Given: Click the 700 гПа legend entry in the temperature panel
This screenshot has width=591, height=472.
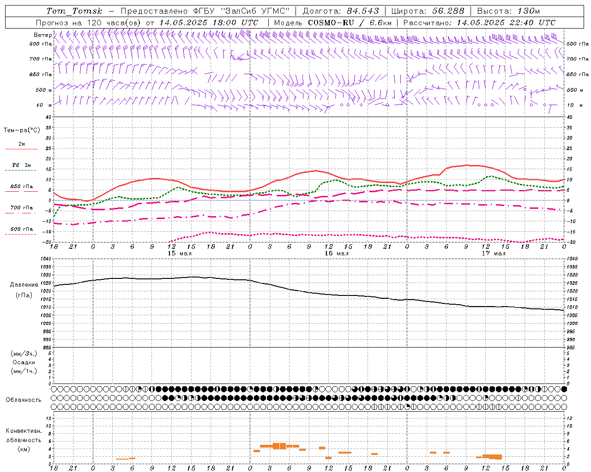Looking at the screenshot, I should (22, 208).
